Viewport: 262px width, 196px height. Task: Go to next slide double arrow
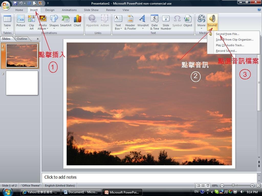[x=259, y=166]
